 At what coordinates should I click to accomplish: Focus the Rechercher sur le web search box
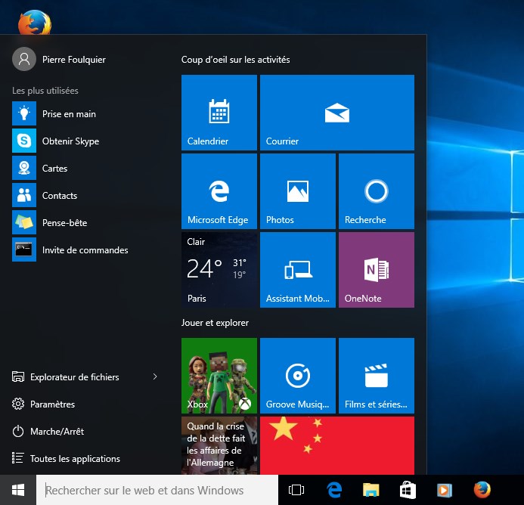pyautogui.click(x=157, y=490)
